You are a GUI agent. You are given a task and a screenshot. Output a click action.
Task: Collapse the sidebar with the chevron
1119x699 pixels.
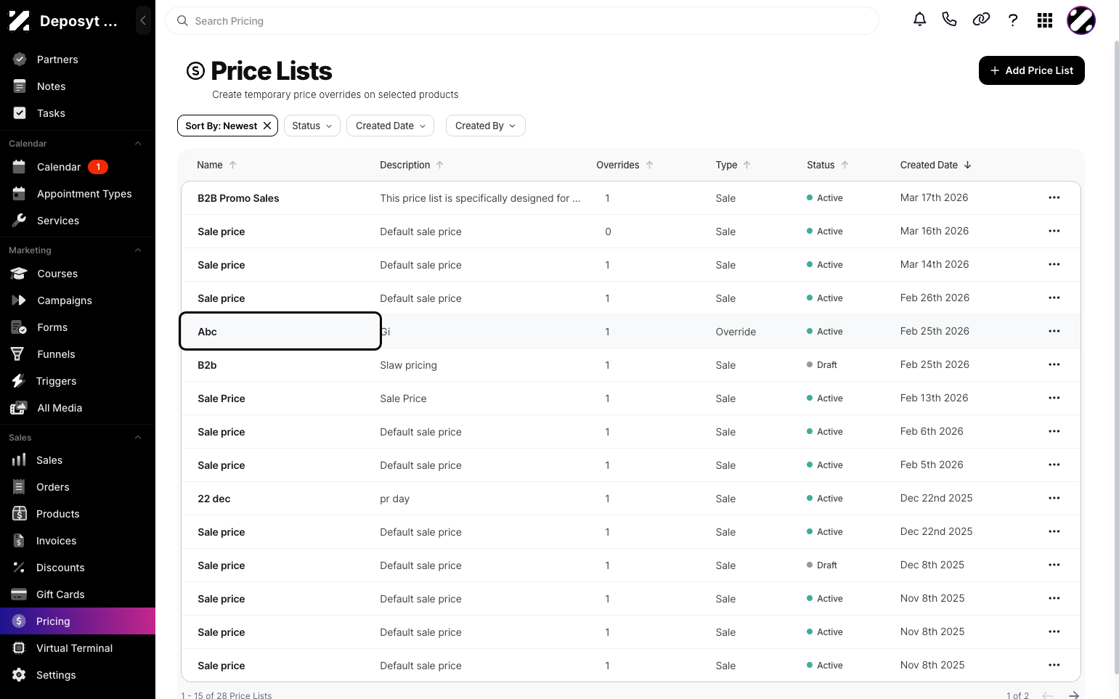tap(143, 21)
